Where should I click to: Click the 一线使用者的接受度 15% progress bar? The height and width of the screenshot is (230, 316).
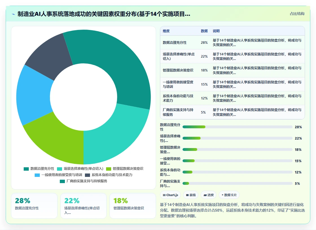point(237,161)
